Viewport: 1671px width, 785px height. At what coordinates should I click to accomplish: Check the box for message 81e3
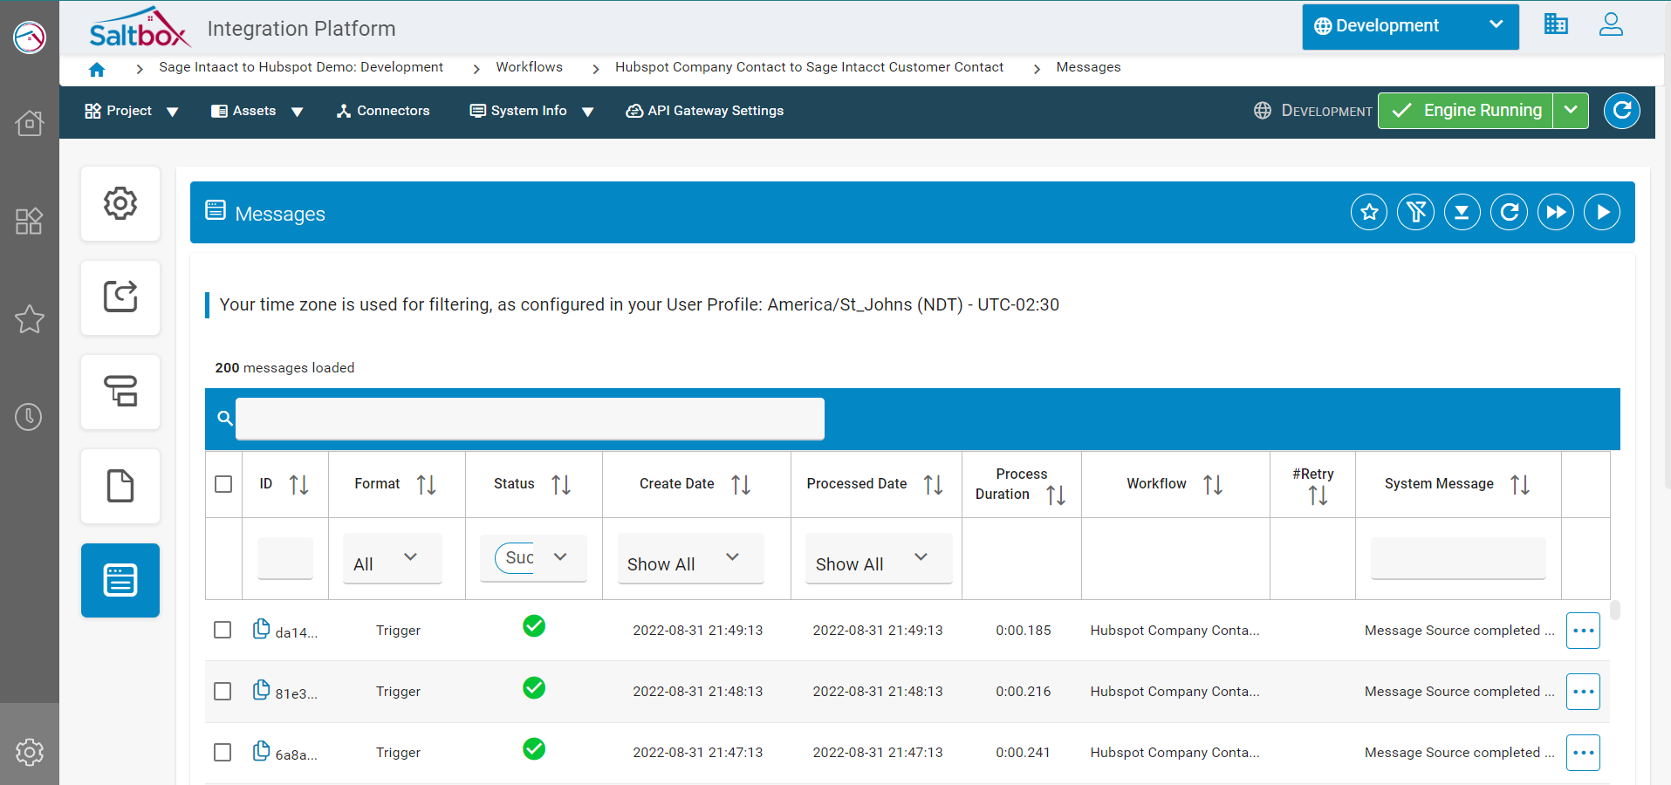(223, 692)
